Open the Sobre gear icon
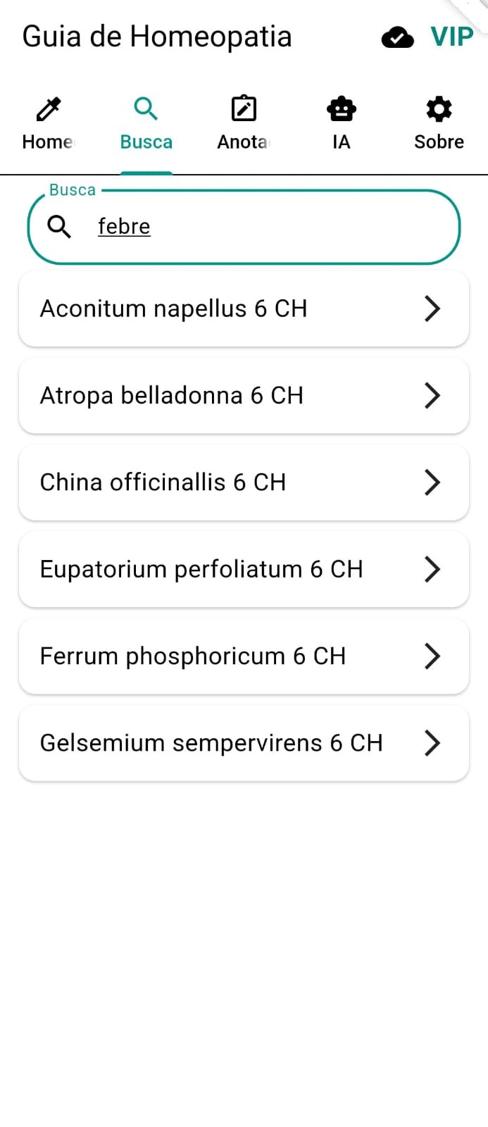 [x=439, y=109]
